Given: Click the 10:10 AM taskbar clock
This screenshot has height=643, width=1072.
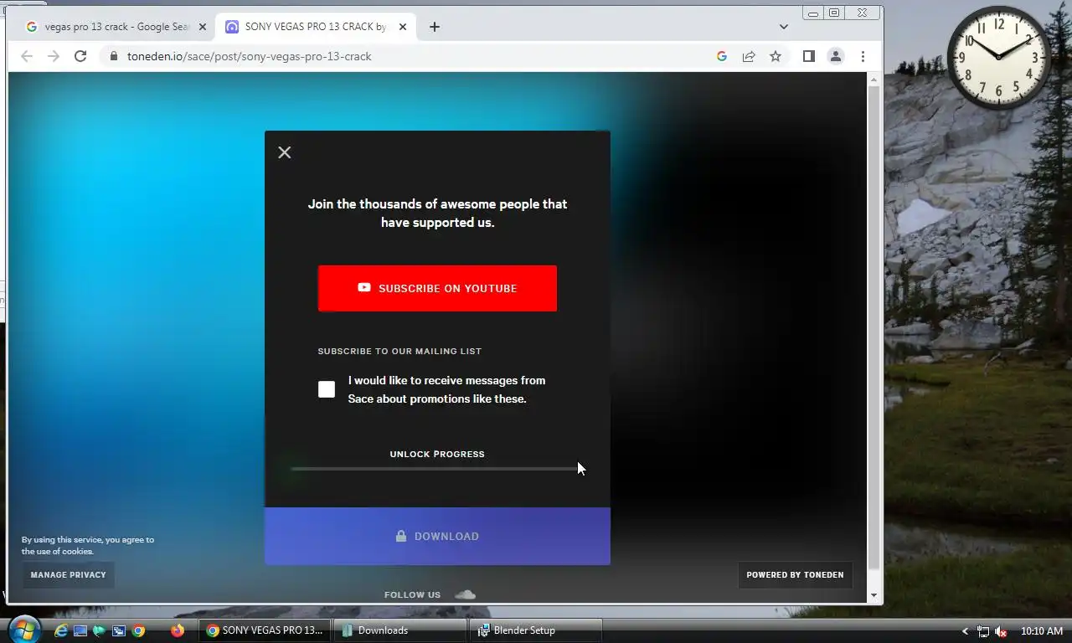Looking at the screenshot, I should point(1042,631).
